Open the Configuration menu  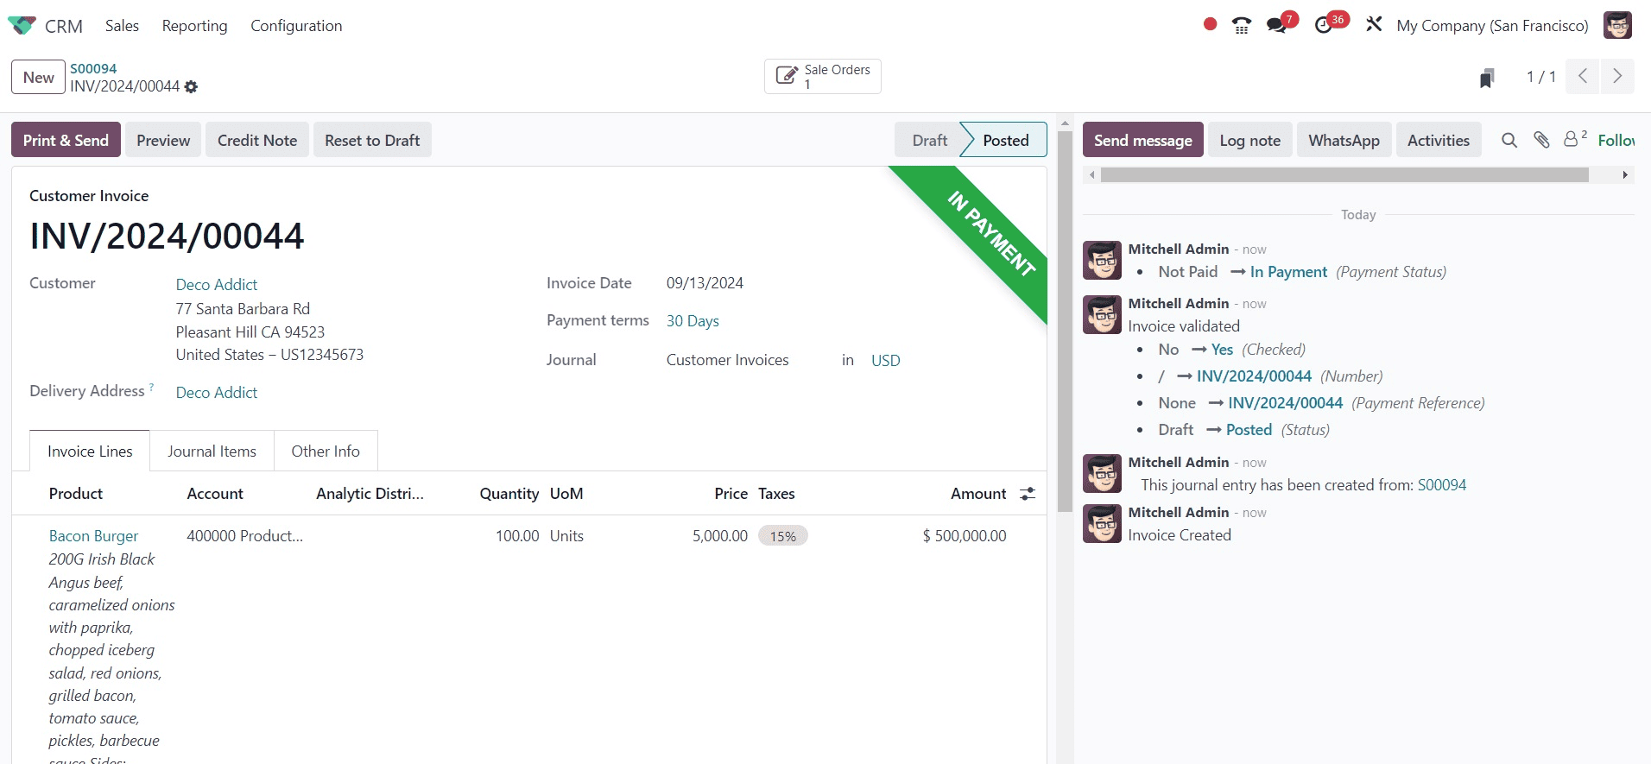point(296,26)
